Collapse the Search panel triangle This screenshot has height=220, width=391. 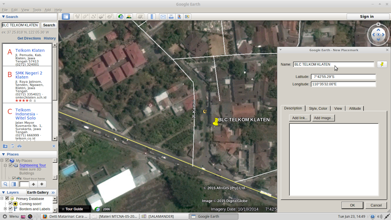coord(3,17)
